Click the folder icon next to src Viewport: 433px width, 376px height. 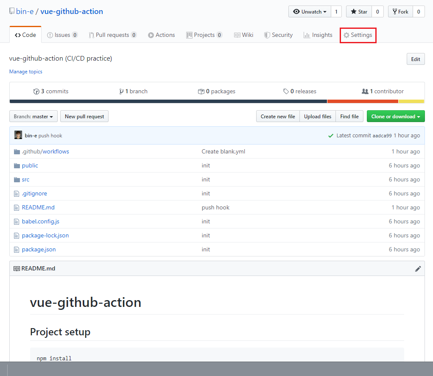pyautogui.click(x=17, y=179)
